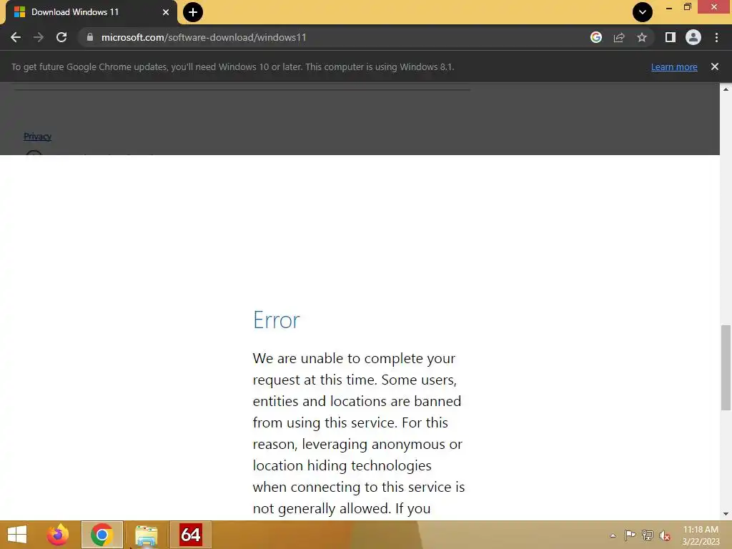Open the side panel in Chrome

coord(671,37)
